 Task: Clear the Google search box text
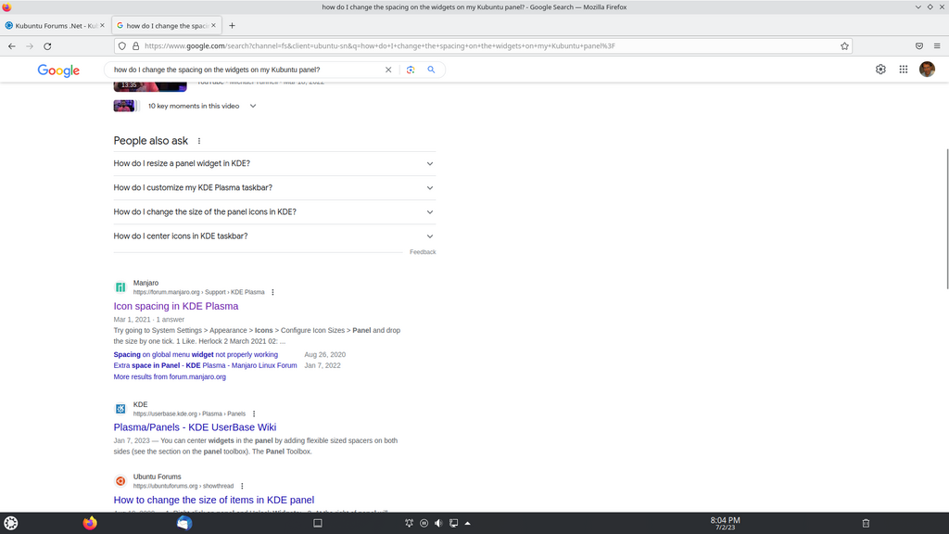coord(388,70)
